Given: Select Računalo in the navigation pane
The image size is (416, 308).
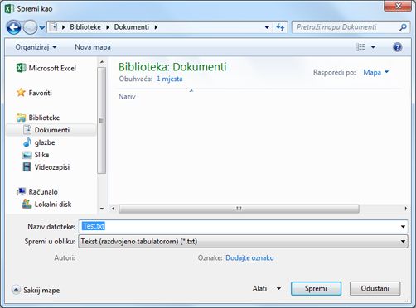Looking at the screenshot, I should pyautogui.click(x=37, y=191).
